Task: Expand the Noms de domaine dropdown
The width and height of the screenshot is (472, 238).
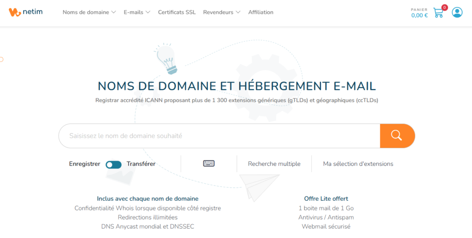Action: point(89,12)
